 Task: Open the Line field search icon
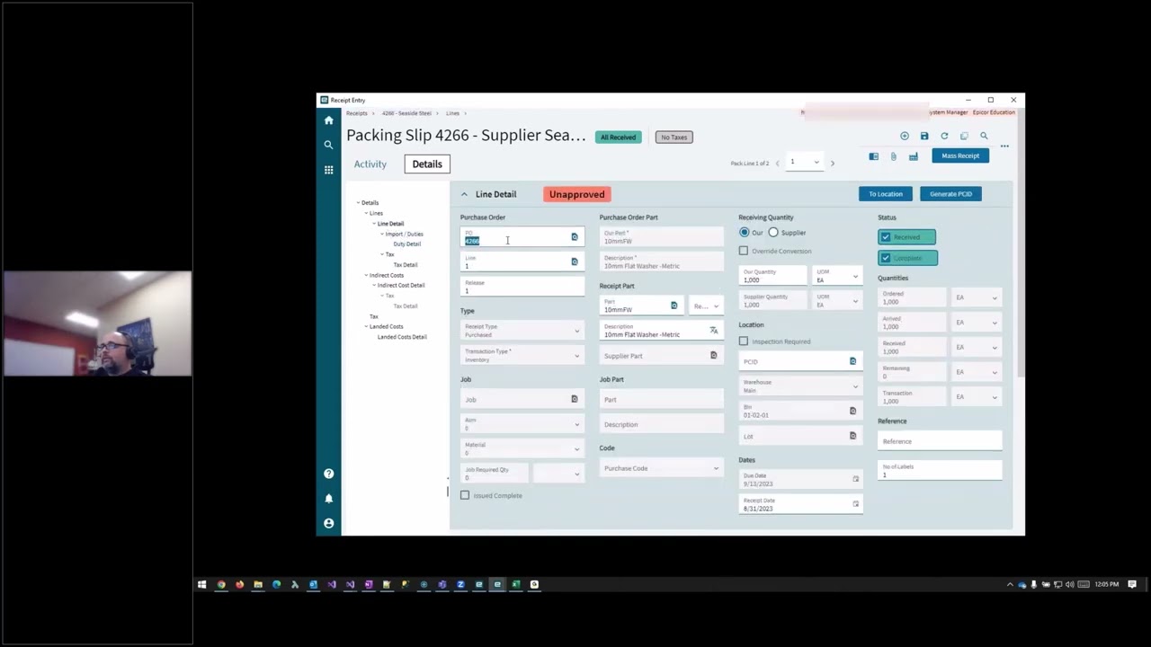tap(575, 261)
